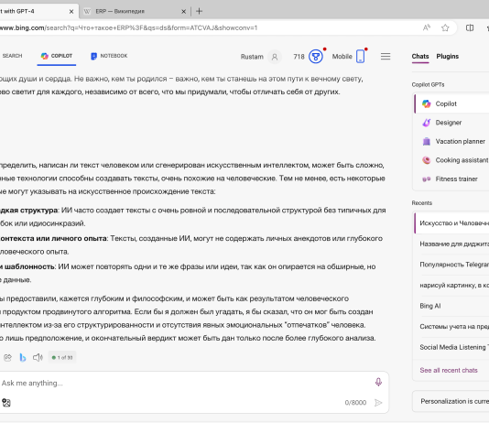The width and height of the screenshot is (489, 423).
Task: Focus the 'Ask me anything...' input field
Action: [184, 383]
